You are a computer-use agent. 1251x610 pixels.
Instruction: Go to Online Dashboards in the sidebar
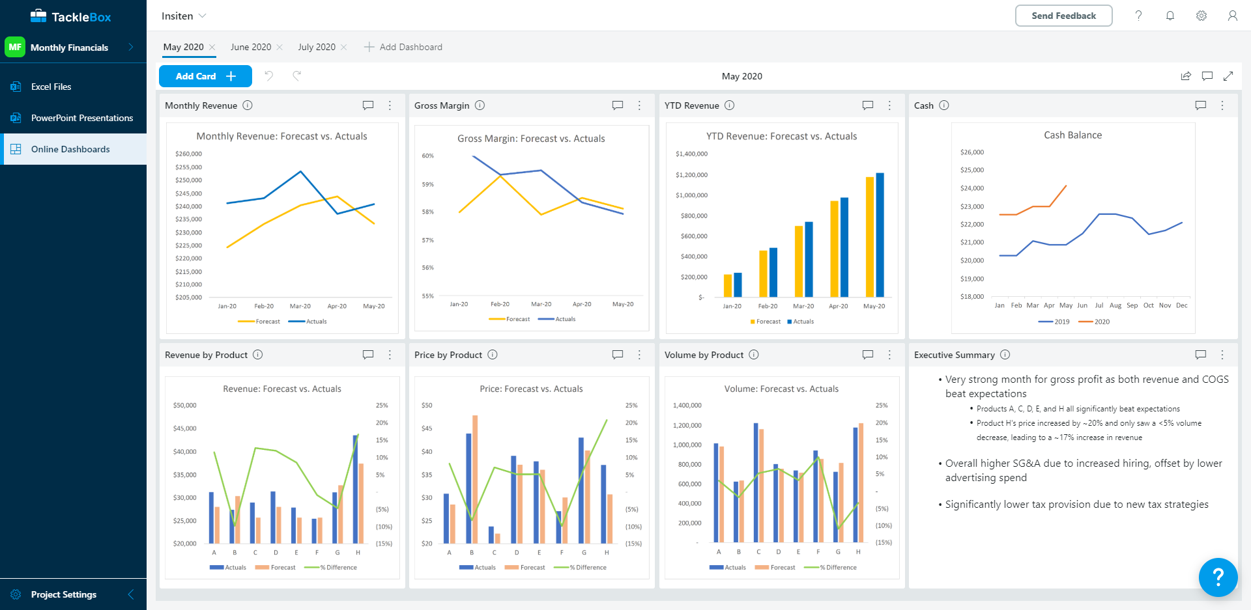click(x=73, y=149)
